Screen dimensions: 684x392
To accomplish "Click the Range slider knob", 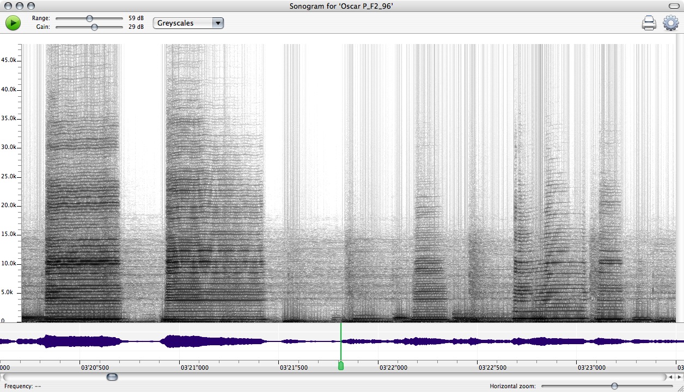I will (x=89, y=18).
